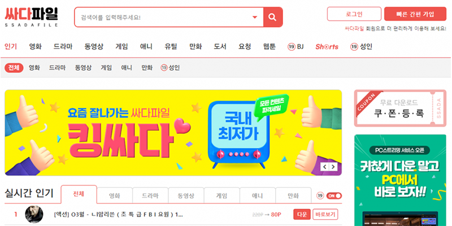
Task: Select the 19 BJ category icon
Action: pos(295,47)
